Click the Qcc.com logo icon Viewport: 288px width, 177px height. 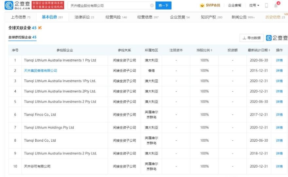[9, 5]
